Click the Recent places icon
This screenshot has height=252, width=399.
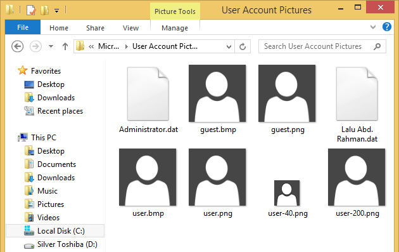click(29, 111)
